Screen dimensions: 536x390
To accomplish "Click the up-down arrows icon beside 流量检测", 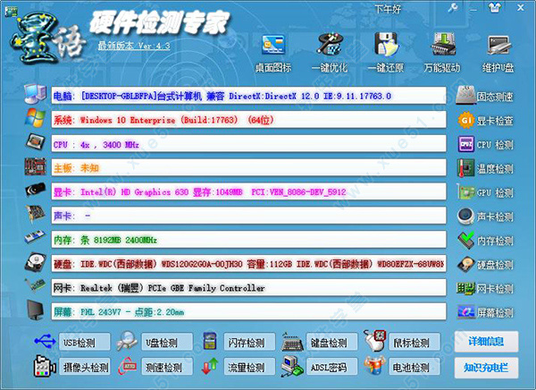I will coord(210,366).
